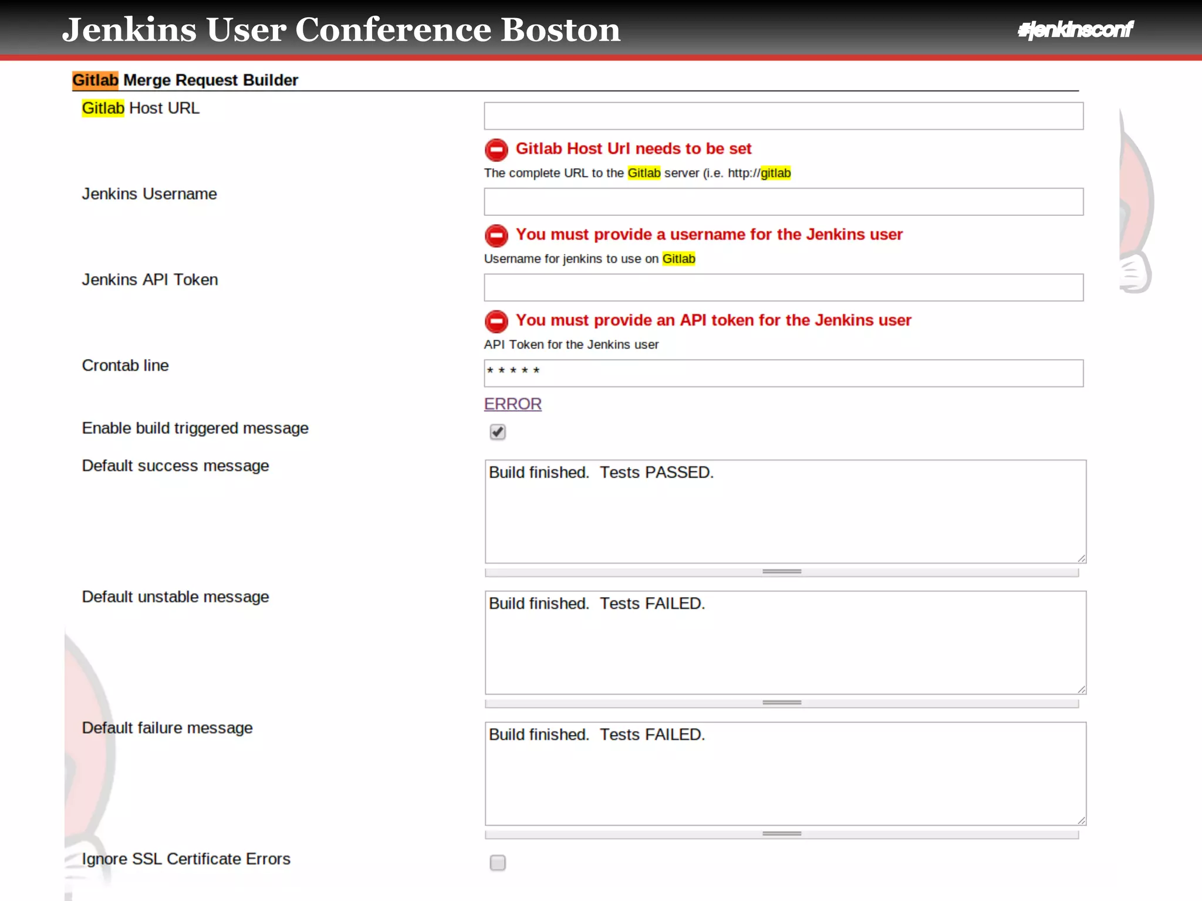
Task: Tick the Ignore SSL Certificate Errors checkbox
Action: [498, 862]
